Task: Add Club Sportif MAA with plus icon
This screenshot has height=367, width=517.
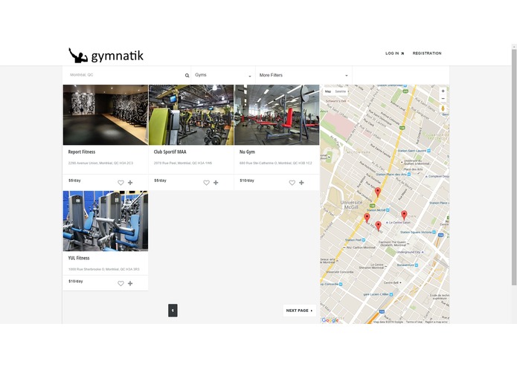Action: tap(216, 183)
